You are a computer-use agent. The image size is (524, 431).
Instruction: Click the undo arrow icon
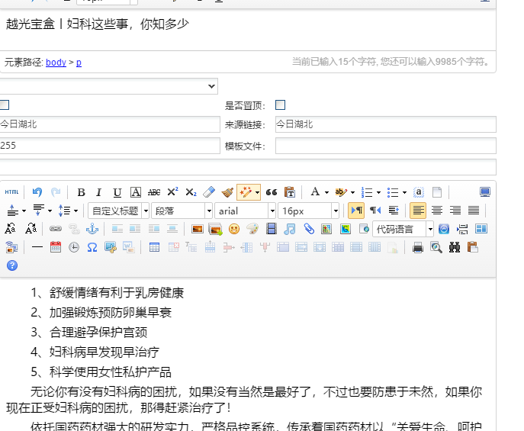click(x=37, y=192)
